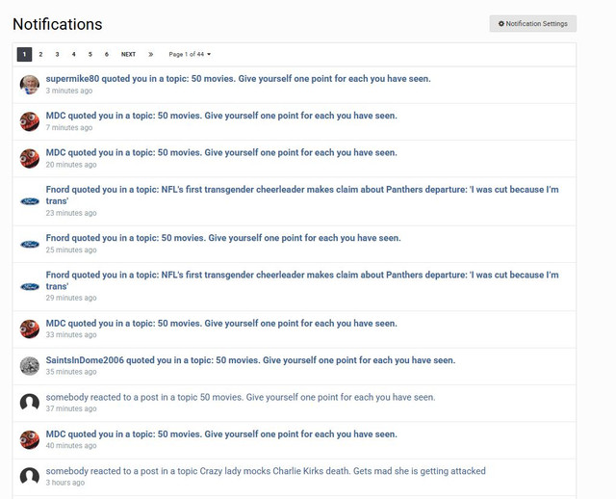Click MDC avatar in 40 minutes ago row
Screen dimensions: 616x499
pyautogui.click(x=30, y=440)
